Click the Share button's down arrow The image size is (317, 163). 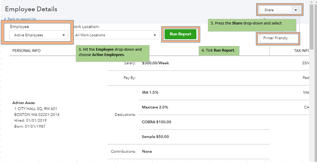pos(296,10)
